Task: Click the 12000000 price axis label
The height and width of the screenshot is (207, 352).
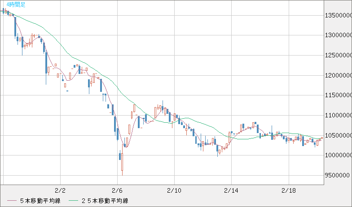Action: pyautogui.click(x=339, y=75)
